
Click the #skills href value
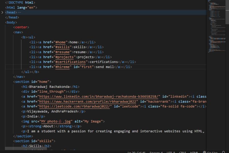(62, 47)
